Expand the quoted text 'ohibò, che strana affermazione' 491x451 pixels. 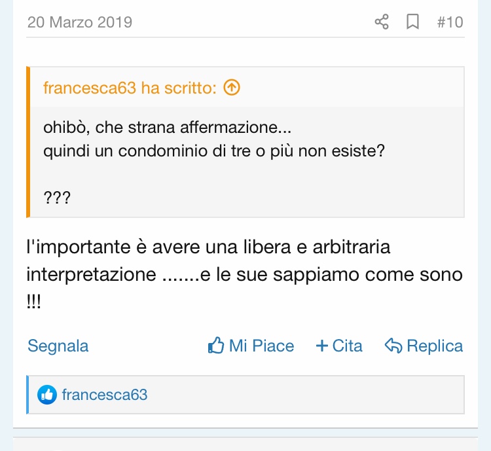pyautogui.click(x=167, y=128)
